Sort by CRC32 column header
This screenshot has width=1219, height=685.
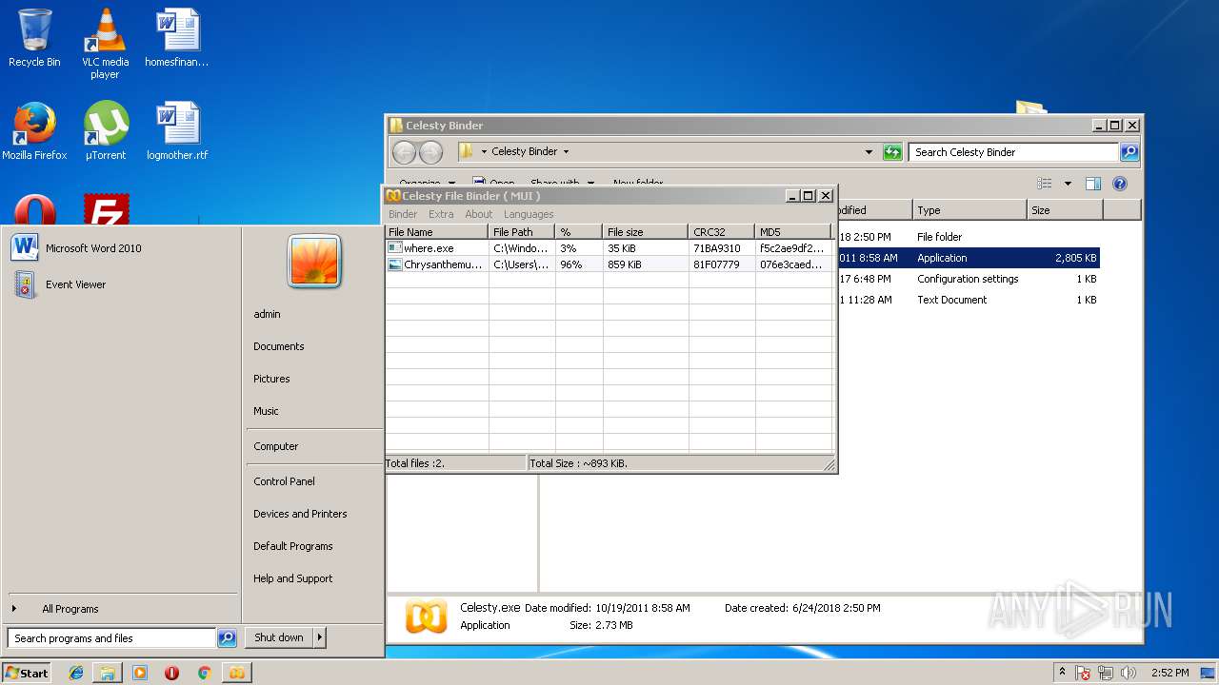pyautogui.click(x=722, y=232)
